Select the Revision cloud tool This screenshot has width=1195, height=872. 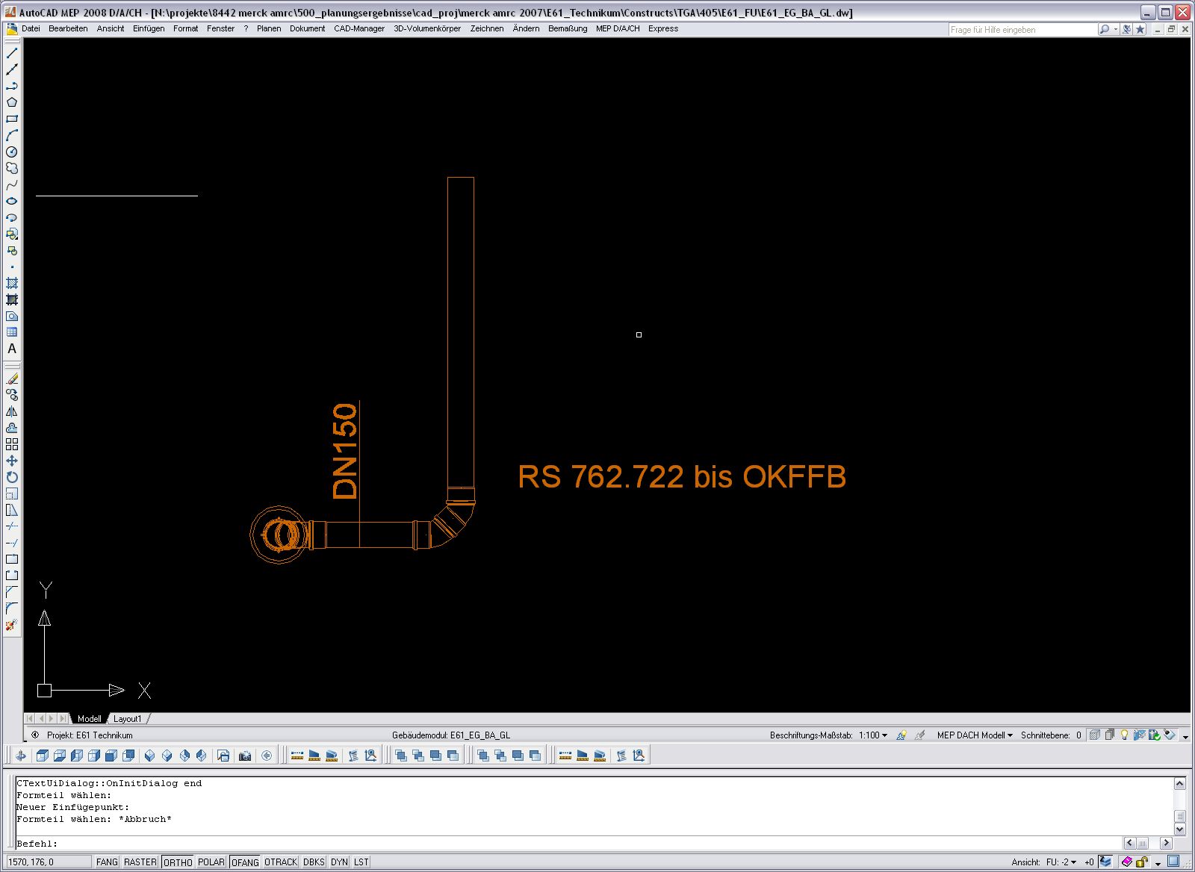point(12,168)
